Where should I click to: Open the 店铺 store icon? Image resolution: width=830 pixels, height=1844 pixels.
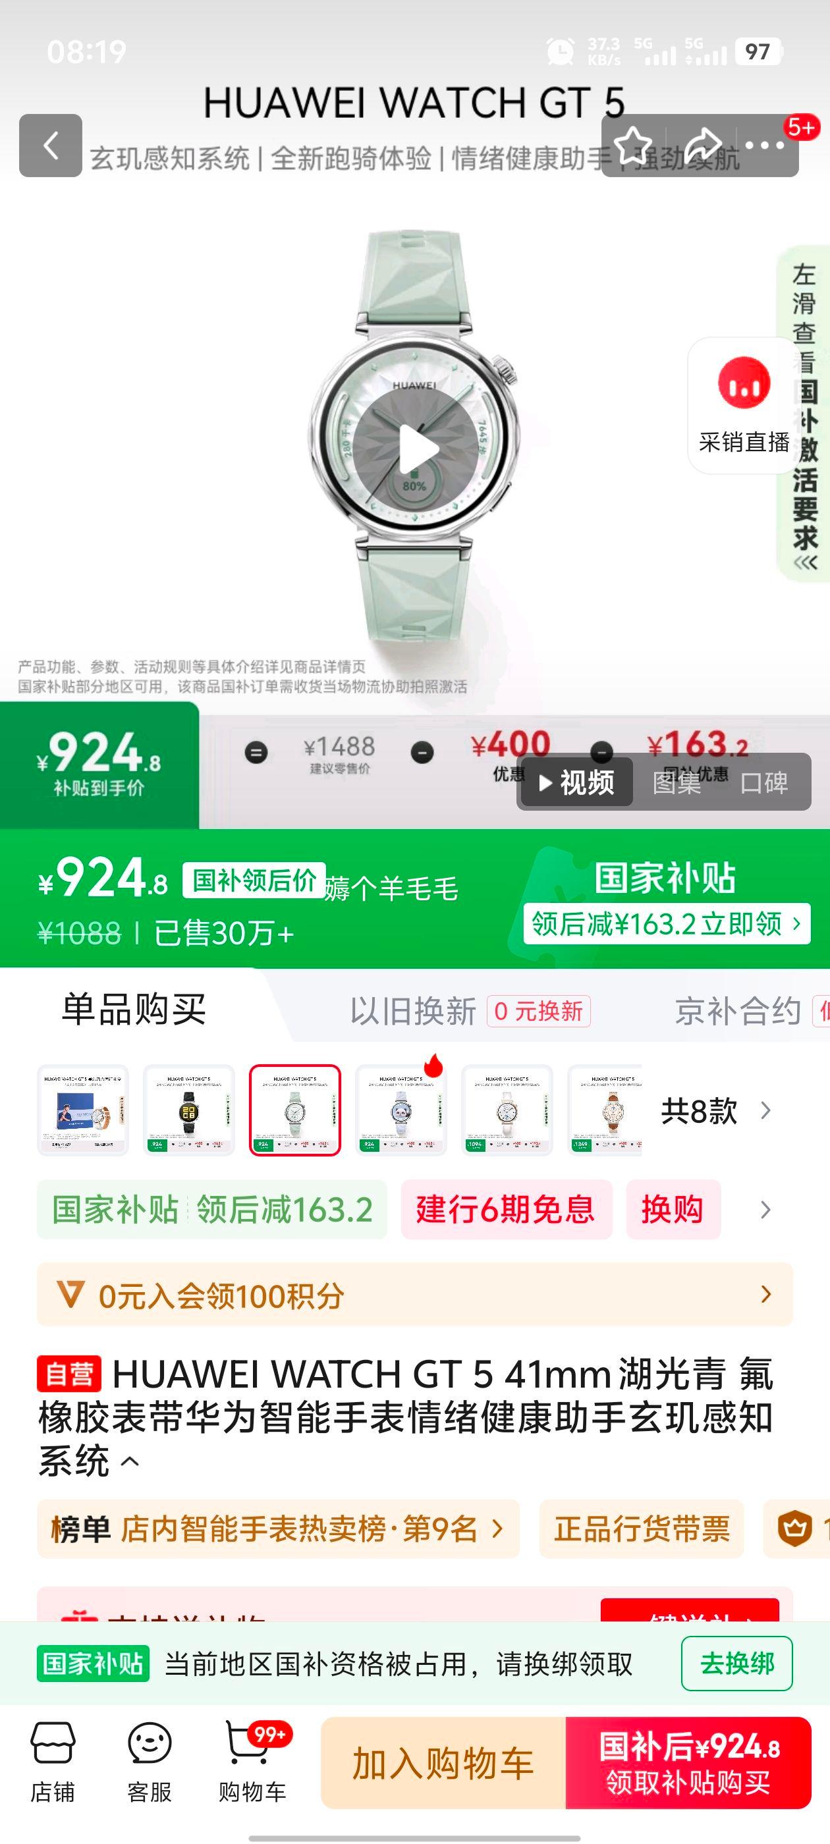(x=52, y=1762)
